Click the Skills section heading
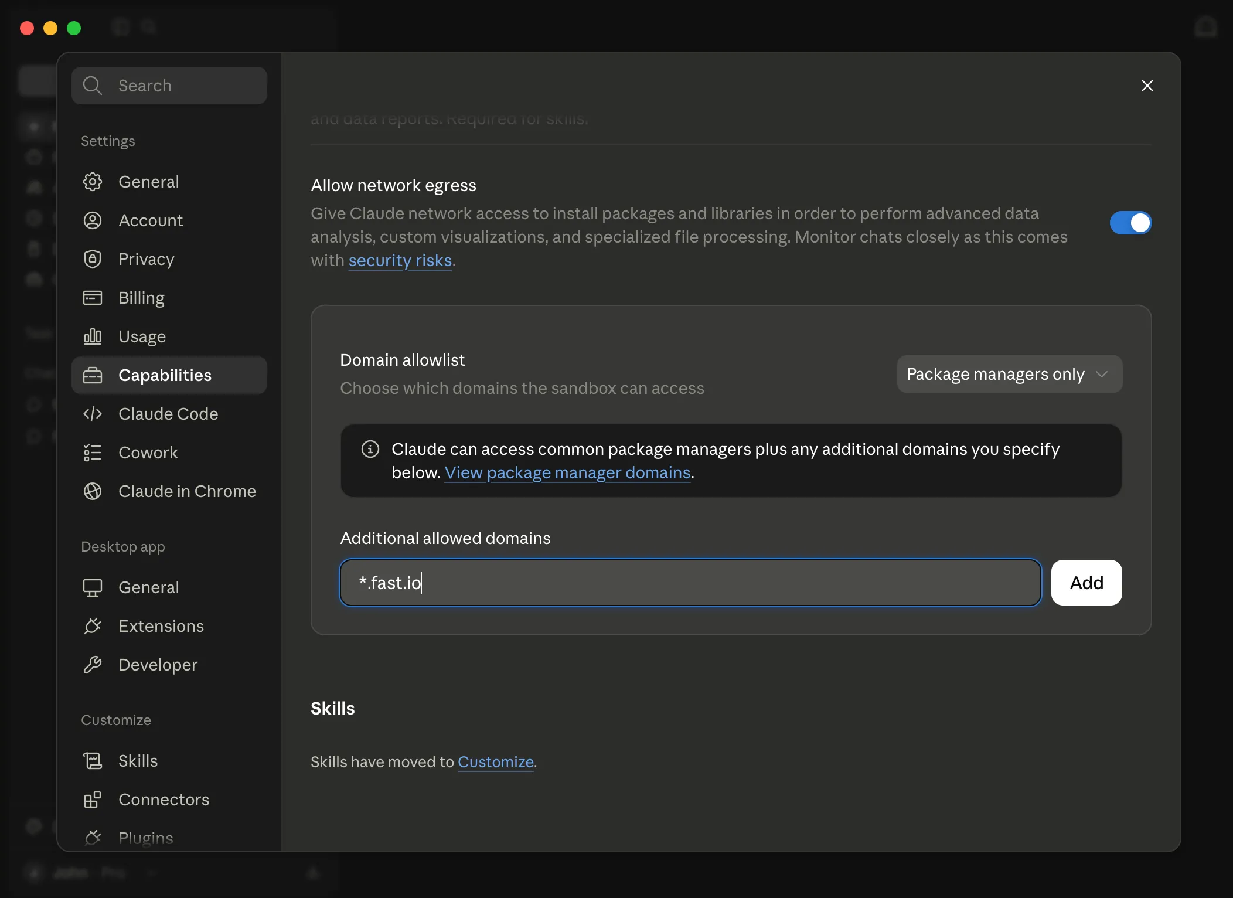1233x898 pixels. pyautogui.click(x=332, y=708)
